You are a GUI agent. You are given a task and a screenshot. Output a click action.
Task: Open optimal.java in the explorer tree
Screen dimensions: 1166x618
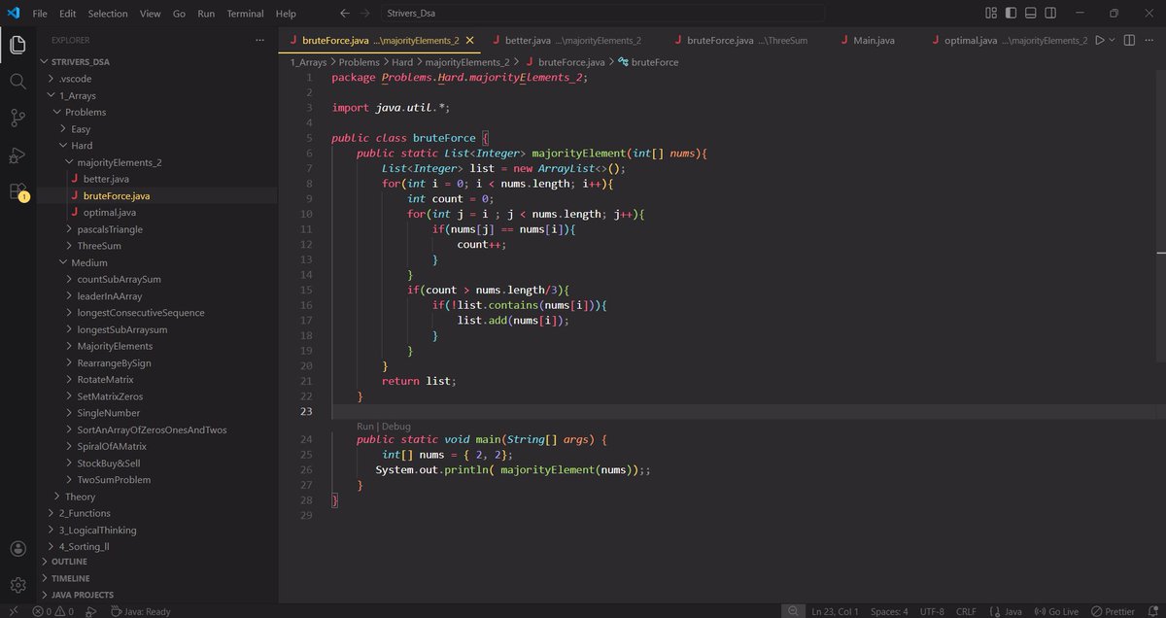click(110, 212)
